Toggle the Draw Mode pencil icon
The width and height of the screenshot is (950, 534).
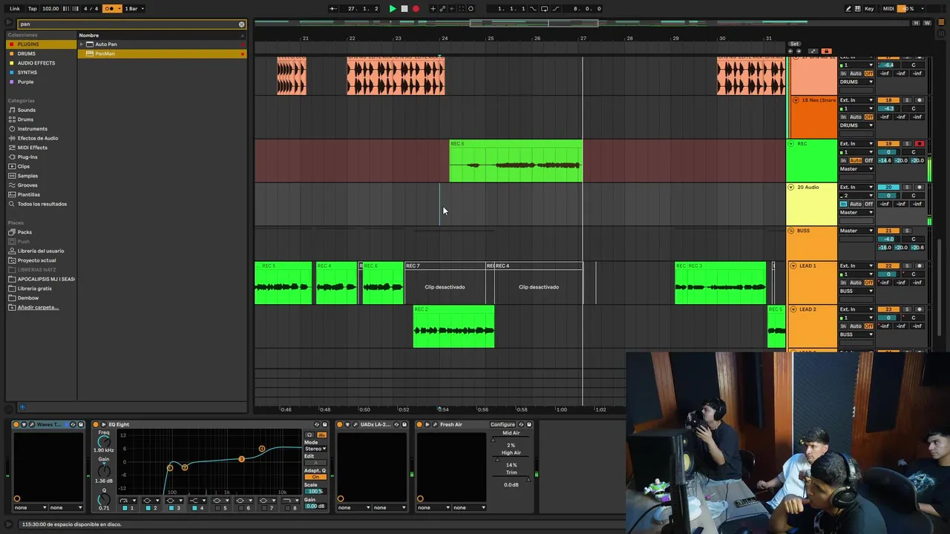(x=848, y=9)
